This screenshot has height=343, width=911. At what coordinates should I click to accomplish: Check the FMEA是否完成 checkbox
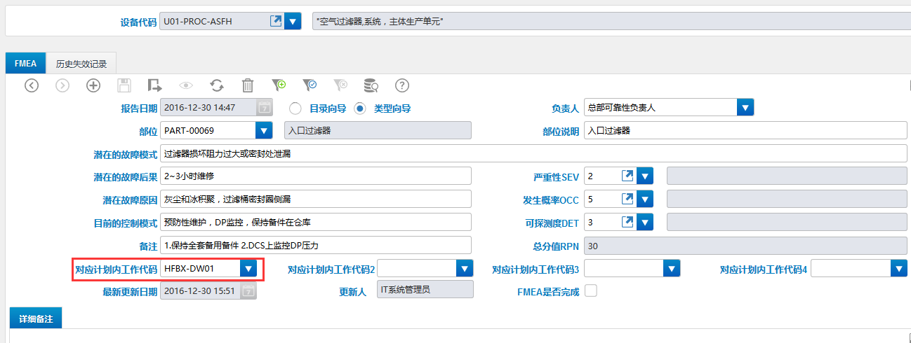pos(591,290)
